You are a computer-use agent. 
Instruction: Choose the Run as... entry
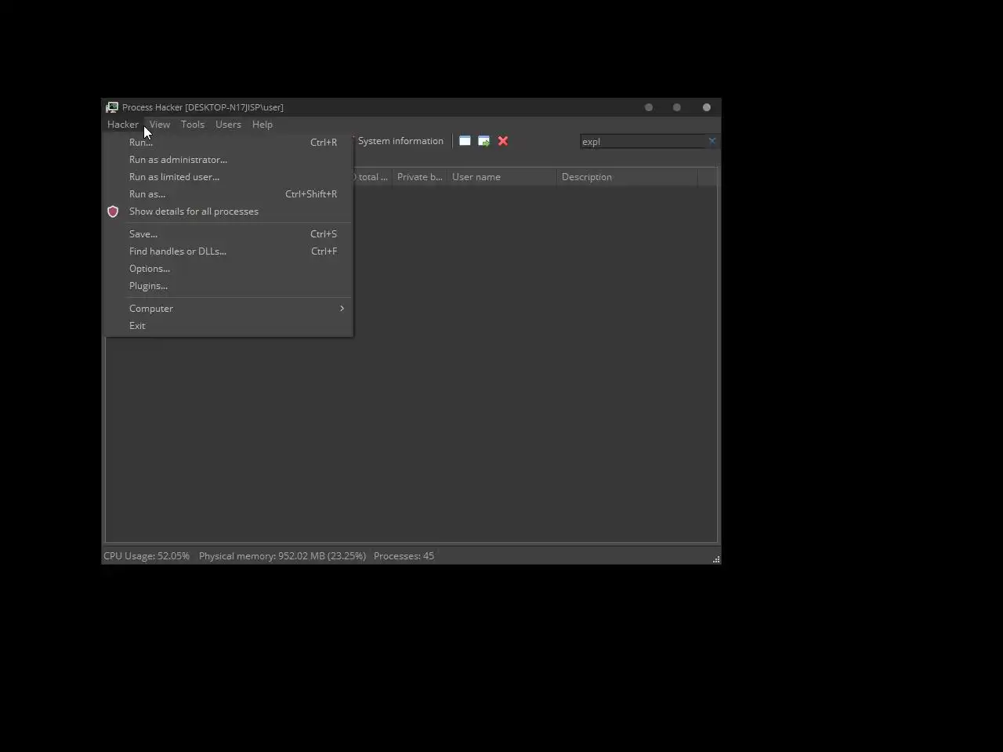(229, 194)
